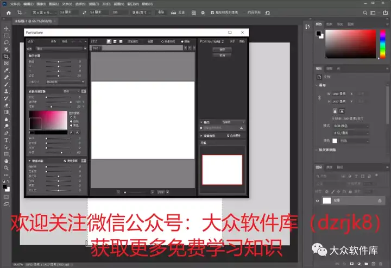Viewport: 391px width, 268px height.
Task: Click Portraiture vertical split preview icon
Action: 121,41
